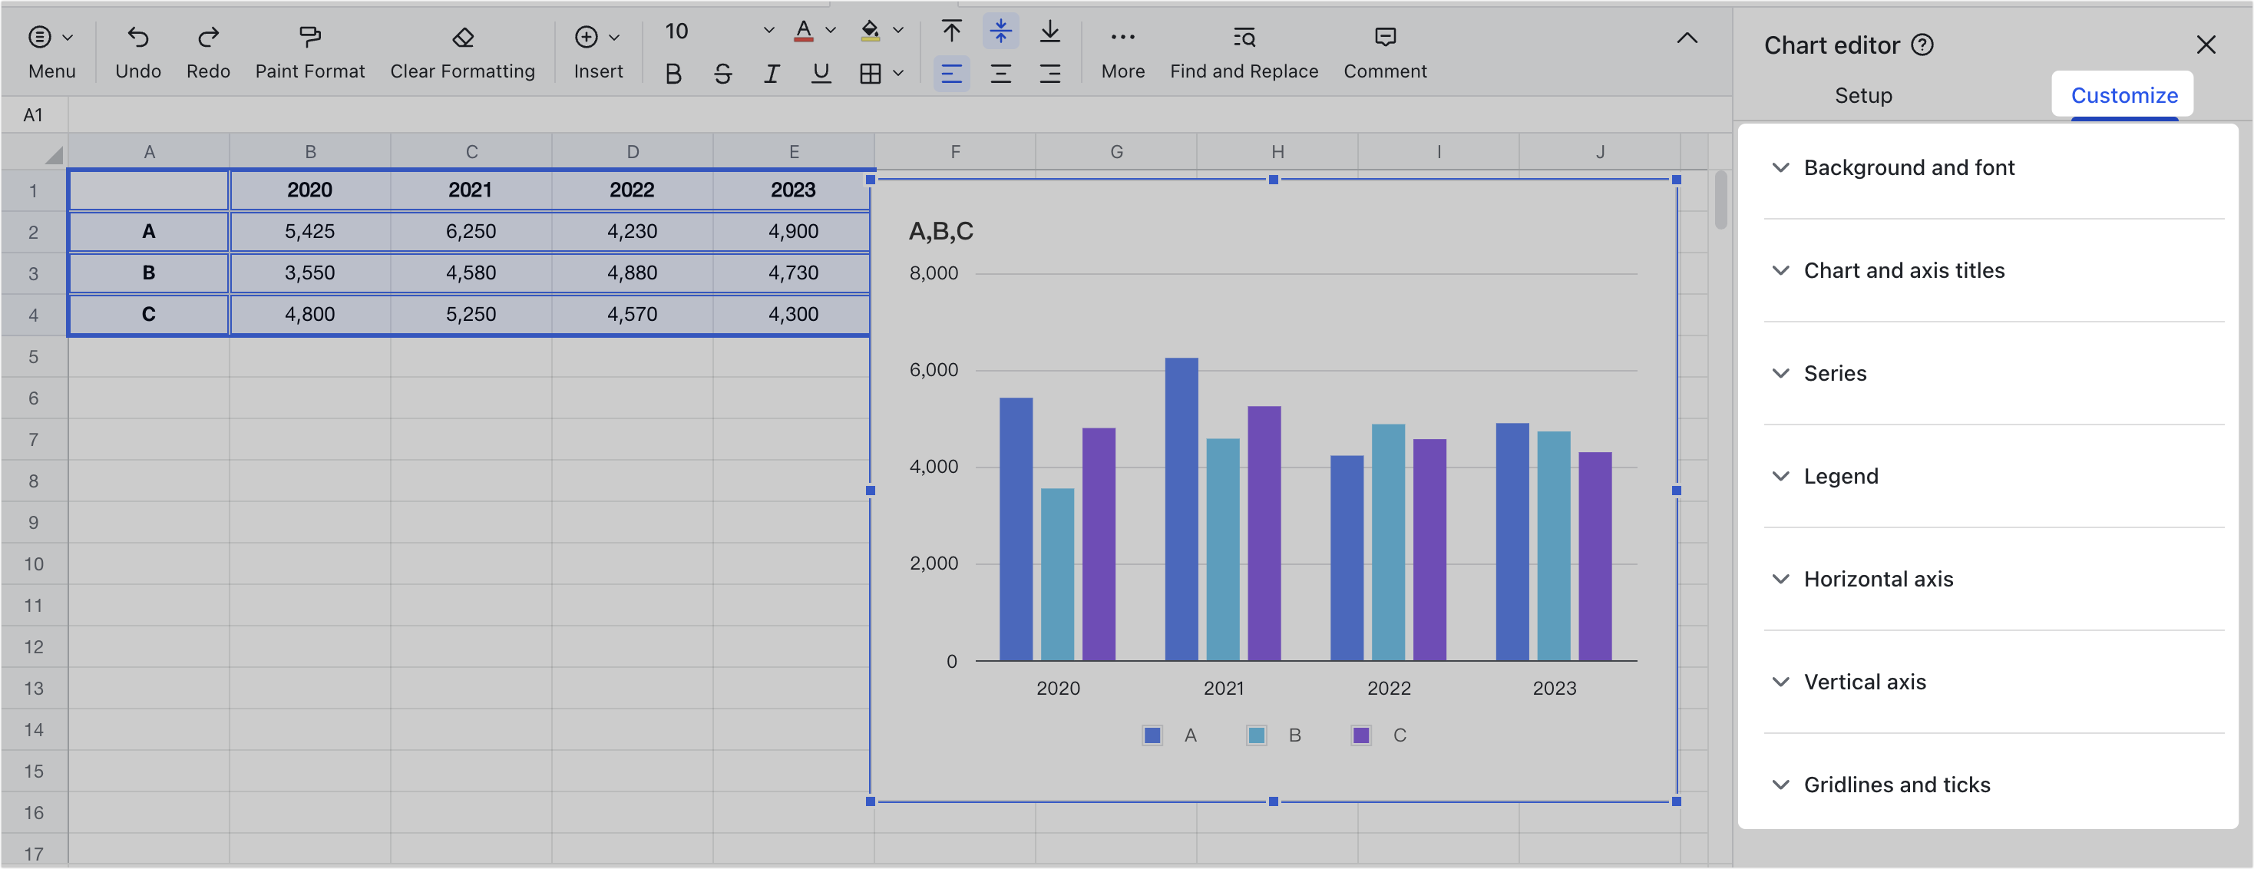Expand the Series section
Image resolution: width=2254 pixels, height=869 pixels.
coord(1834,373)
